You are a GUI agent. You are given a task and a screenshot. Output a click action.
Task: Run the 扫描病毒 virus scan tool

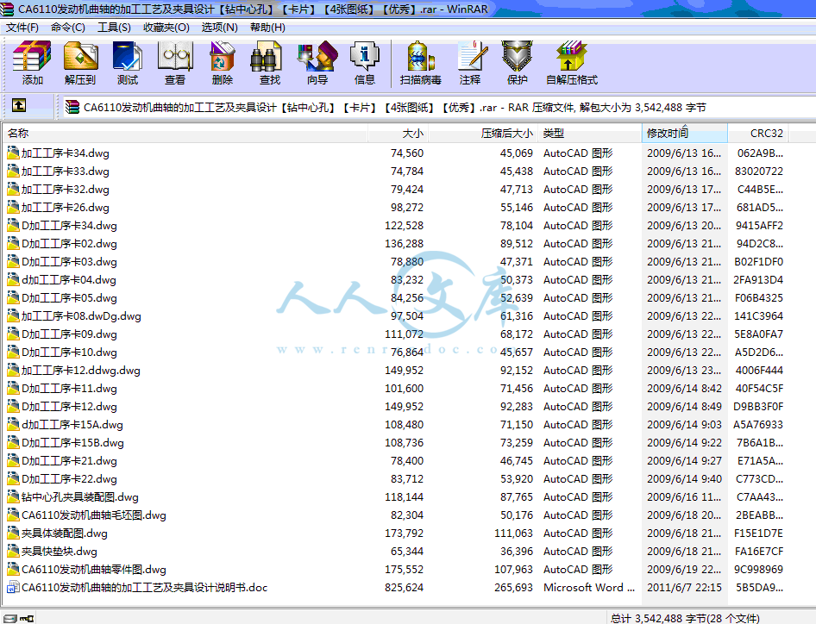420,63
